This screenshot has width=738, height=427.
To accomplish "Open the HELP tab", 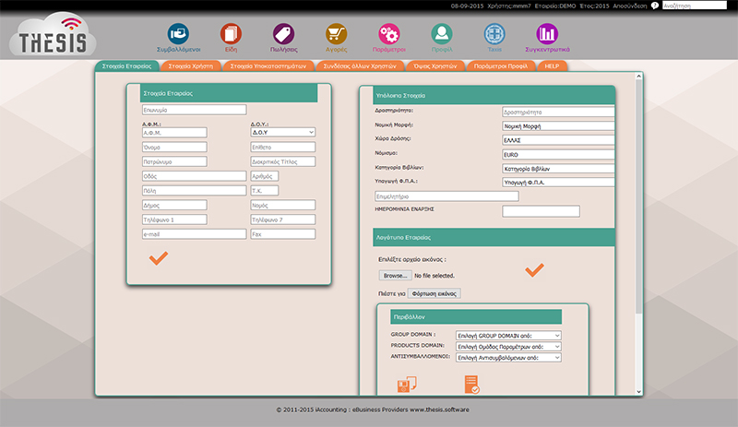I will coord(552,66).
